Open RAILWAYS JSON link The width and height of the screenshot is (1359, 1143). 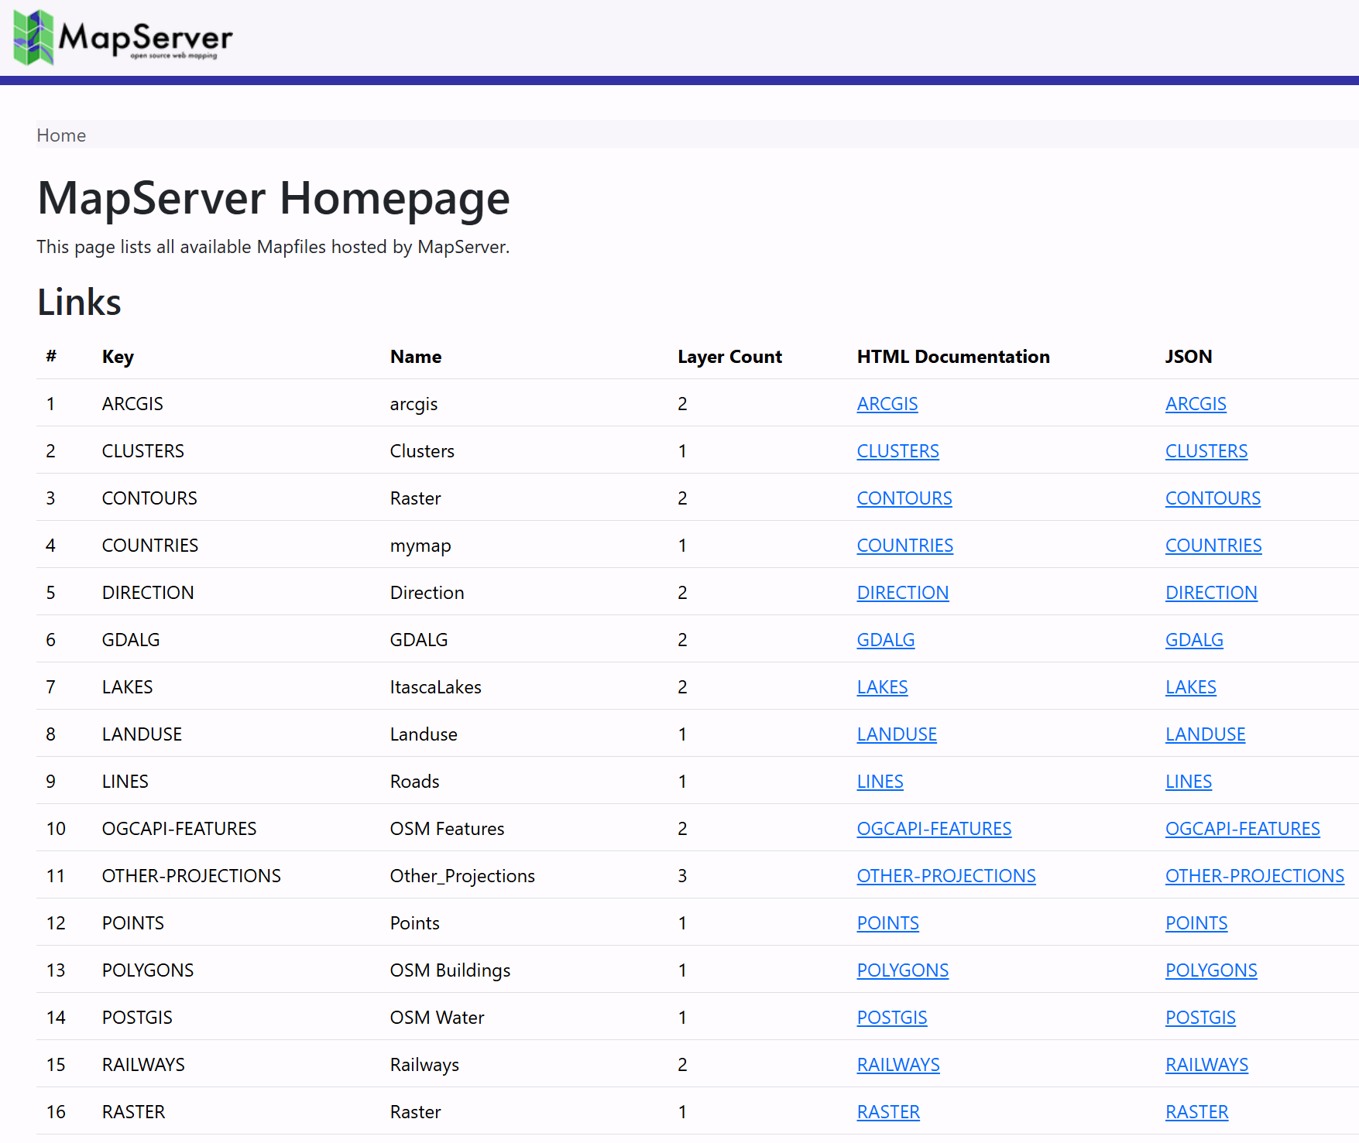(1206, 1065)
